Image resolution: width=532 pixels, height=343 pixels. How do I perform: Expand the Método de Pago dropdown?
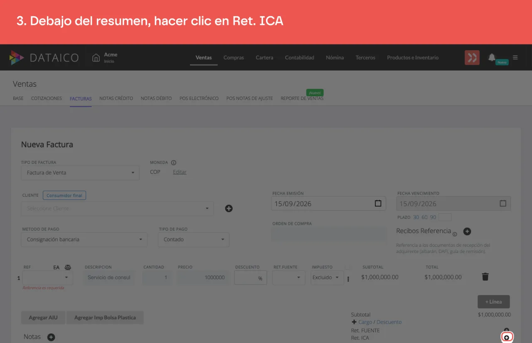pos(84,240)
